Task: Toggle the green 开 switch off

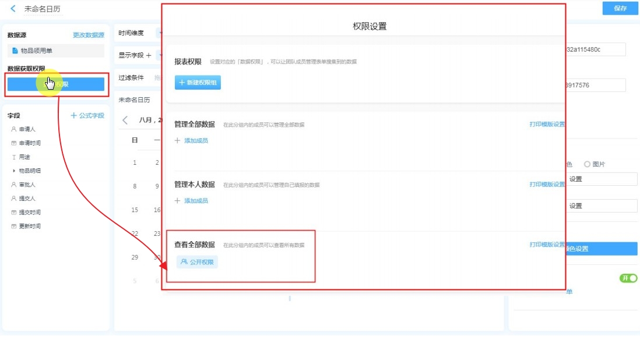Action: coord(628,278)
